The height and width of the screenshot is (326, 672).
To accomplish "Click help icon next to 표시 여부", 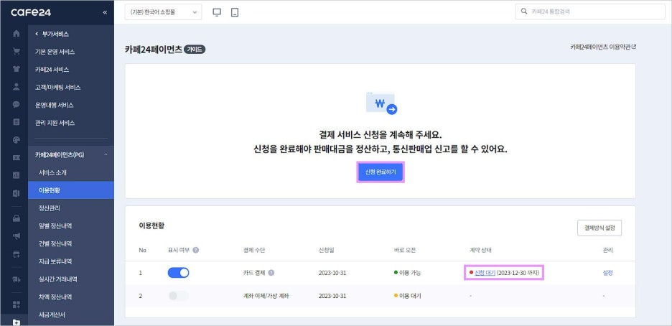I will click(x=195, y=250).
